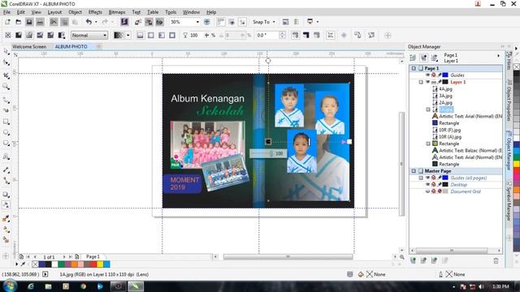The width and height of the screenshot is (520, 292).
Task: Click the Export icon in toolbar
Action: (x=149, y=22)
